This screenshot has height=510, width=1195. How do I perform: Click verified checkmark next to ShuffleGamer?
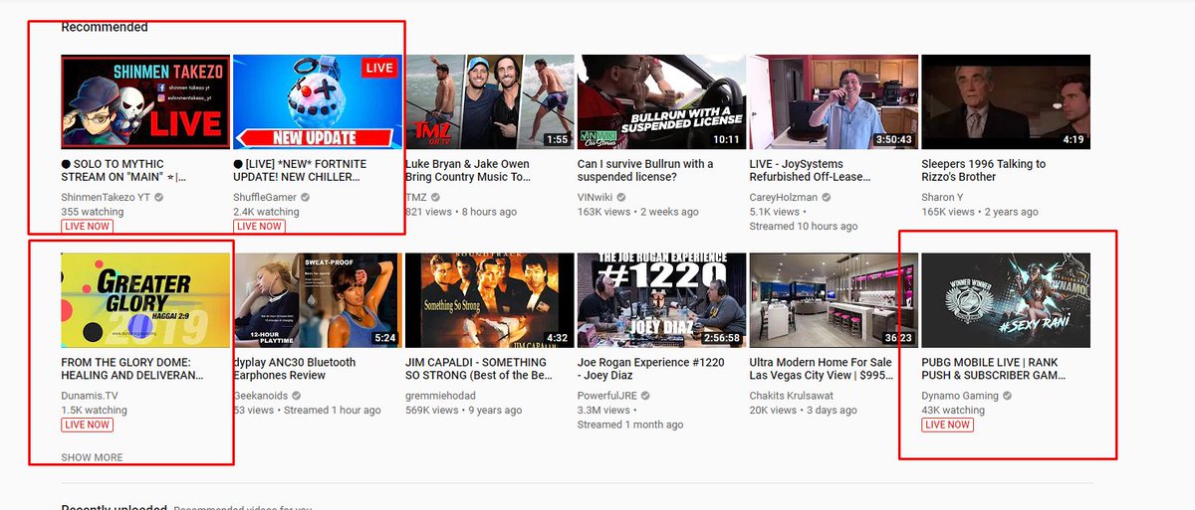point(306,197)
